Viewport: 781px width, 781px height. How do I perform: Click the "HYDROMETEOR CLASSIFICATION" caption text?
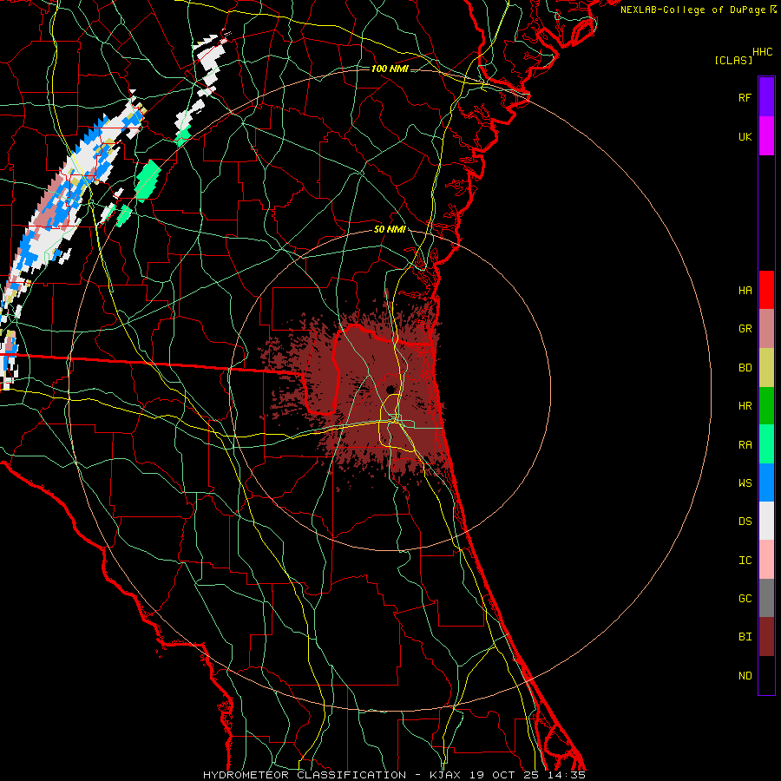coord(305,775)
